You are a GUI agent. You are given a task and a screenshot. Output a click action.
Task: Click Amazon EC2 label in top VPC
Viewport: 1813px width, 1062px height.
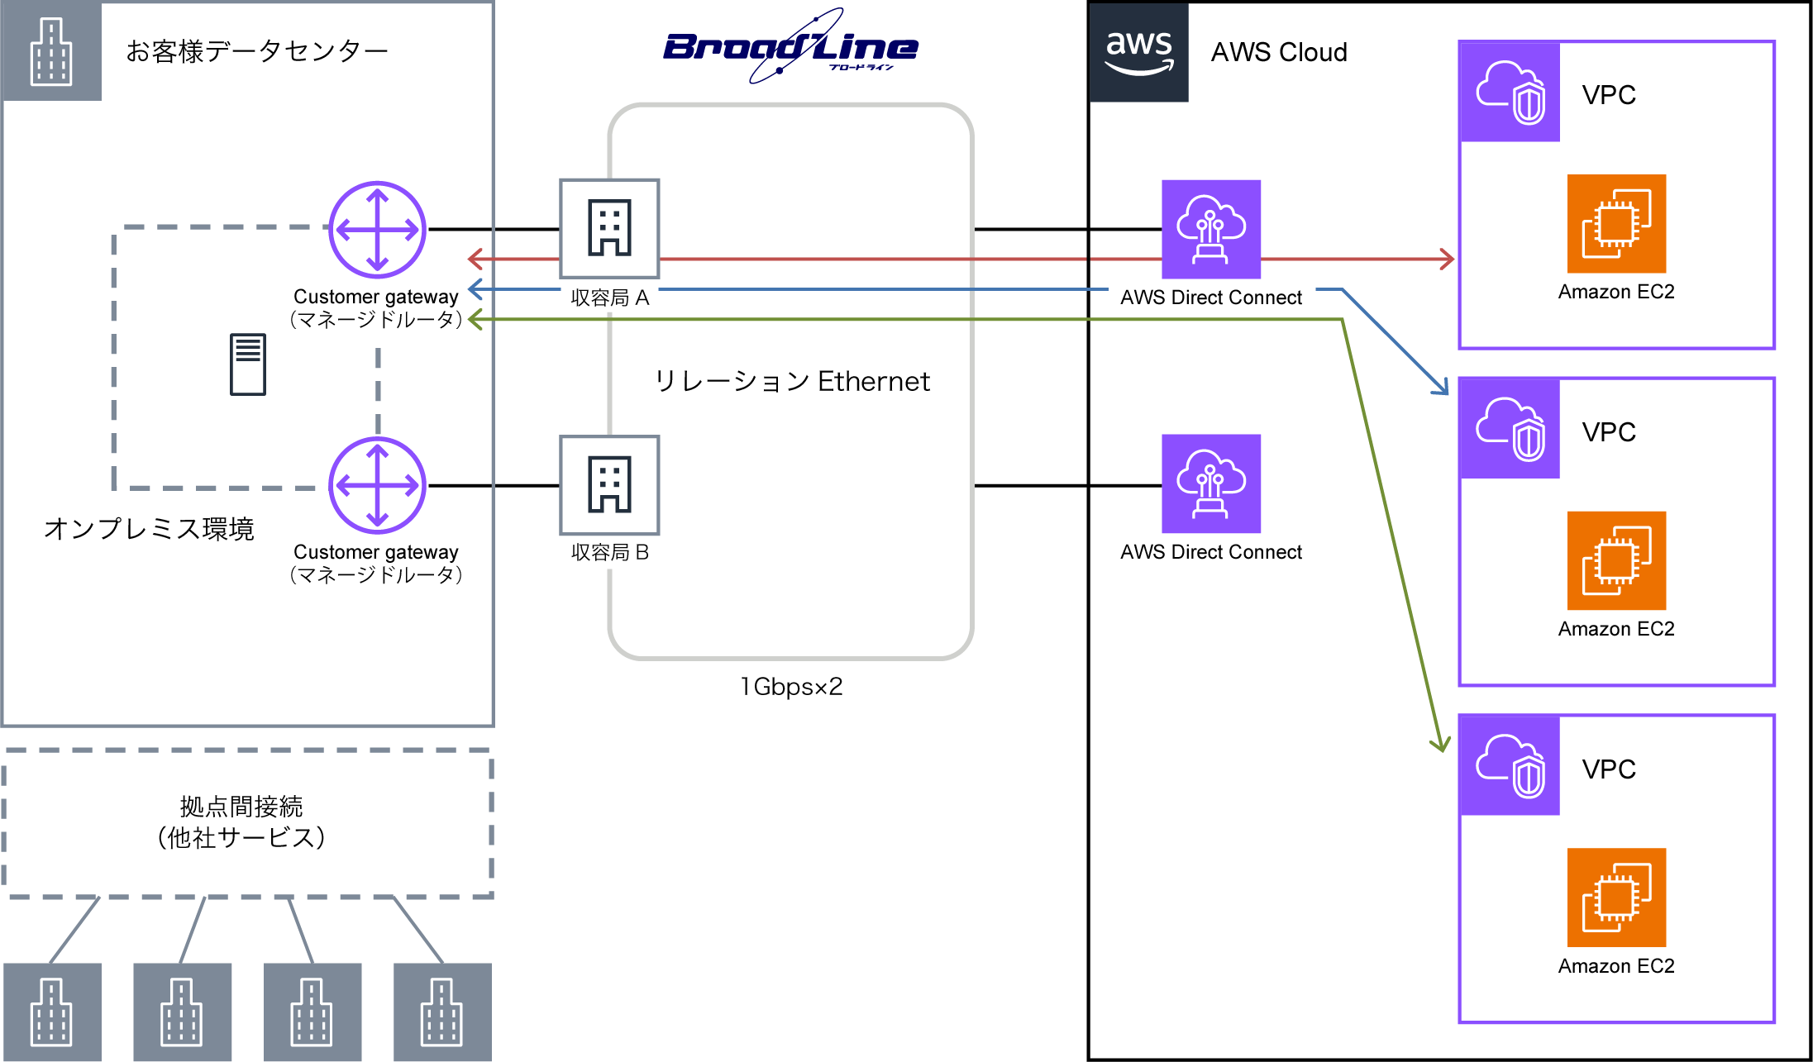pyautogui.click(x=1616, y=292)
